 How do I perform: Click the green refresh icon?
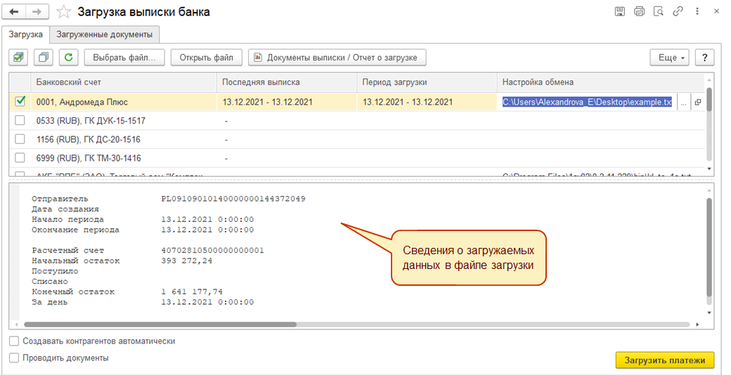point(69,58)
